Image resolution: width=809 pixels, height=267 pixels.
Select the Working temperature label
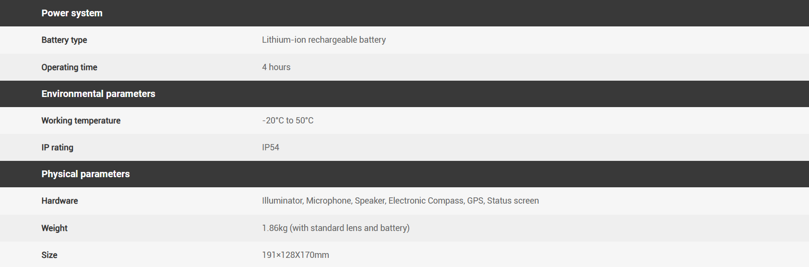click(x=81, y=121)
